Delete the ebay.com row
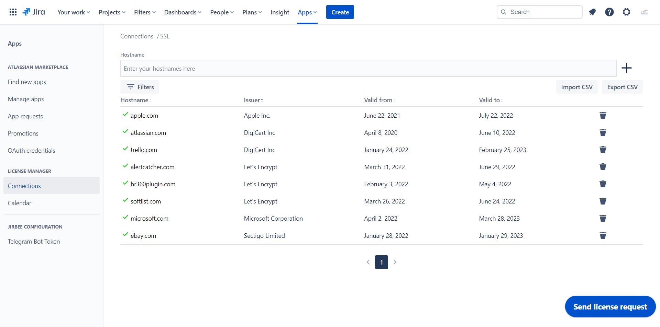Image resolution: width=660 pixels, height=327 pixels. click(x=603, y=235)
